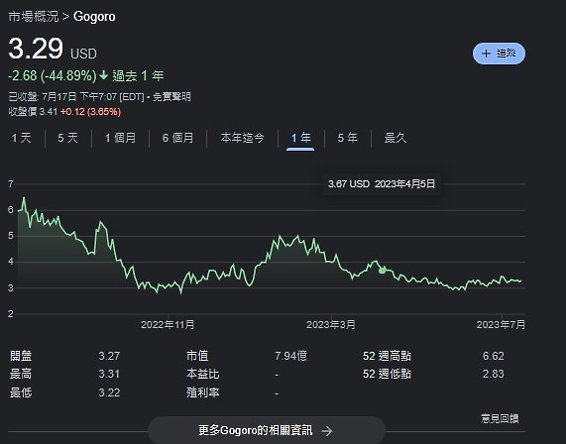Switch to the 1 個月 range tab
566x444 pixels.
[120, 138]
